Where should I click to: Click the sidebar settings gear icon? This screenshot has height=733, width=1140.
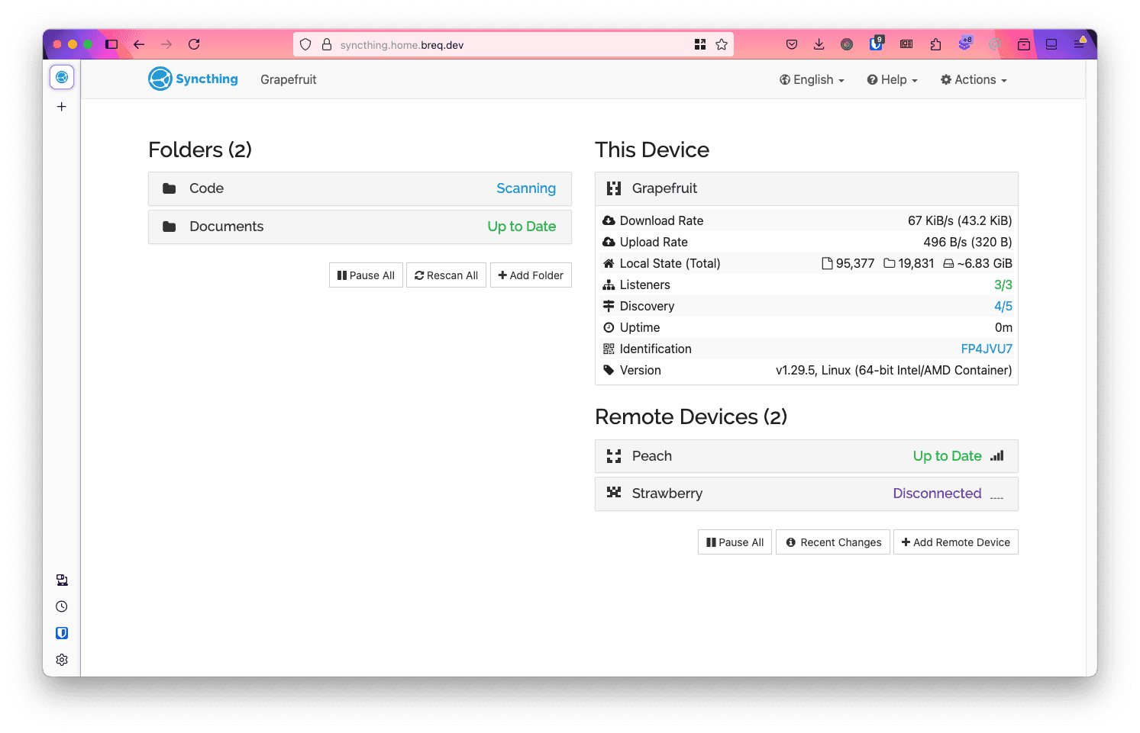62,660
